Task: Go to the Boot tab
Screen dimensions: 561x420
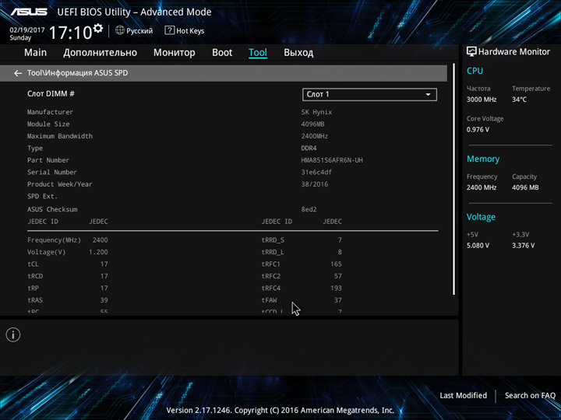Action: pyautogui.click(x=222, y=53)
